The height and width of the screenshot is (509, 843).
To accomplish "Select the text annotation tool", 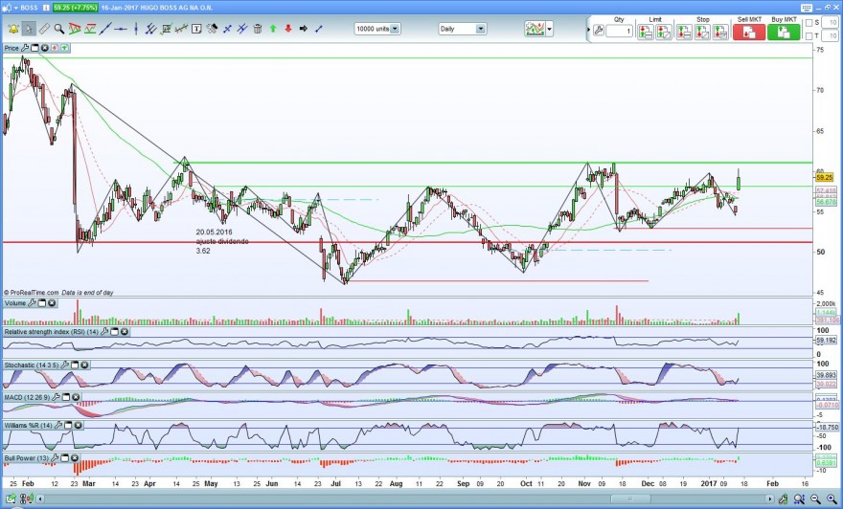I will 196,29.
